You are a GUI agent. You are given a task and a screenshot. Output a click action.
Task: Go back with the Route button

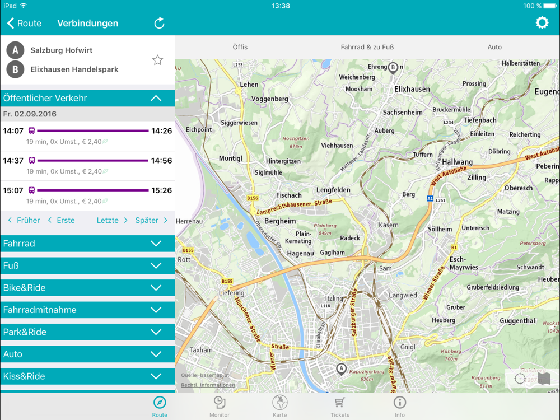click(x=24, y=23)
